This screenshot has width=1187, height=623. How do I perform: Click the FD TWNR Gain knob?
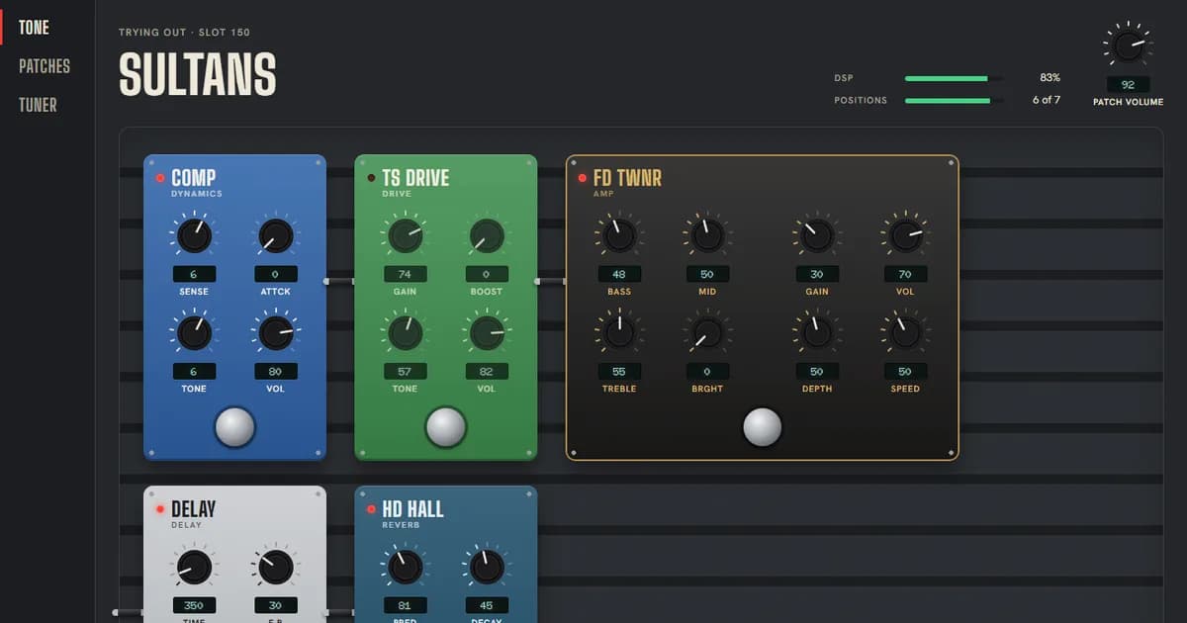817,235
